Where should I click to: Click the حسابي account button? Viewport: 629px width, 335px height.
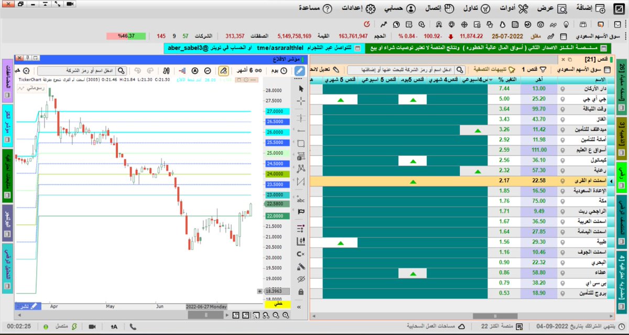tap(400, 9)
